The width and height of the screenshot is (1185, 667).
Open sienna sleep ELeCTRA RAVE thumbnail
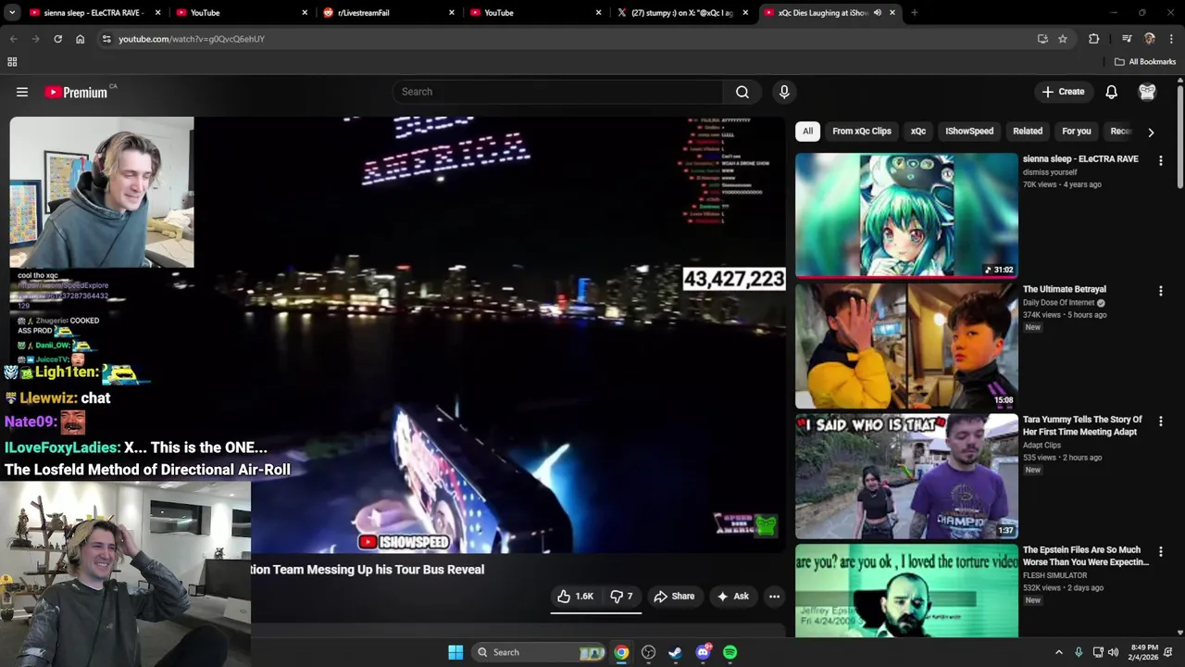(906, 216)
